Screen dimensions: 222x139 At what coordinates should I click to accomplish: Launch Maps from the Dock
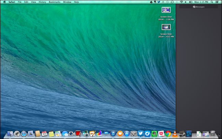pyautogui.click(x=58, y=134)
